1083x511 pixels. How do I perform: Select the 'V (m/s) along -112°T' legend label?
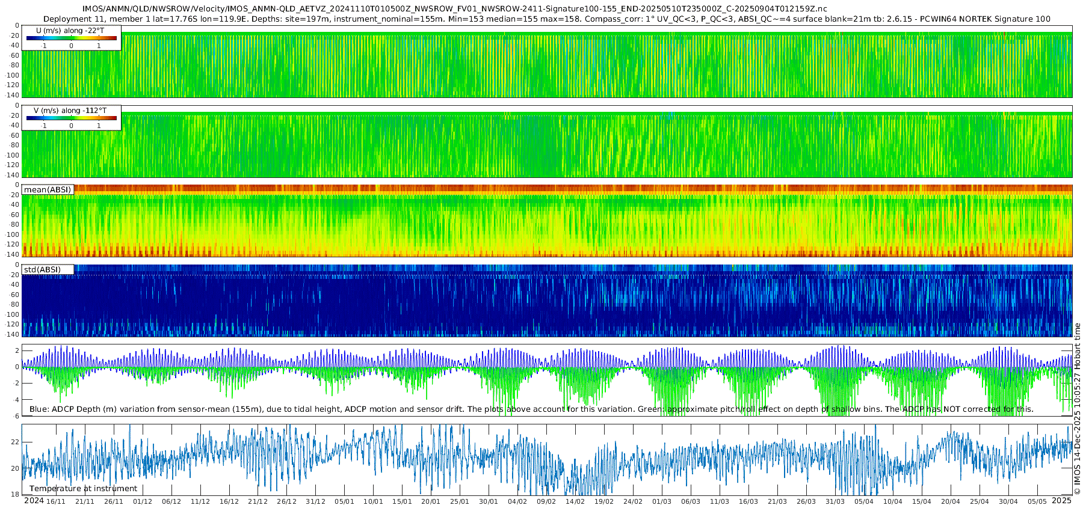(x=70, y=111)
